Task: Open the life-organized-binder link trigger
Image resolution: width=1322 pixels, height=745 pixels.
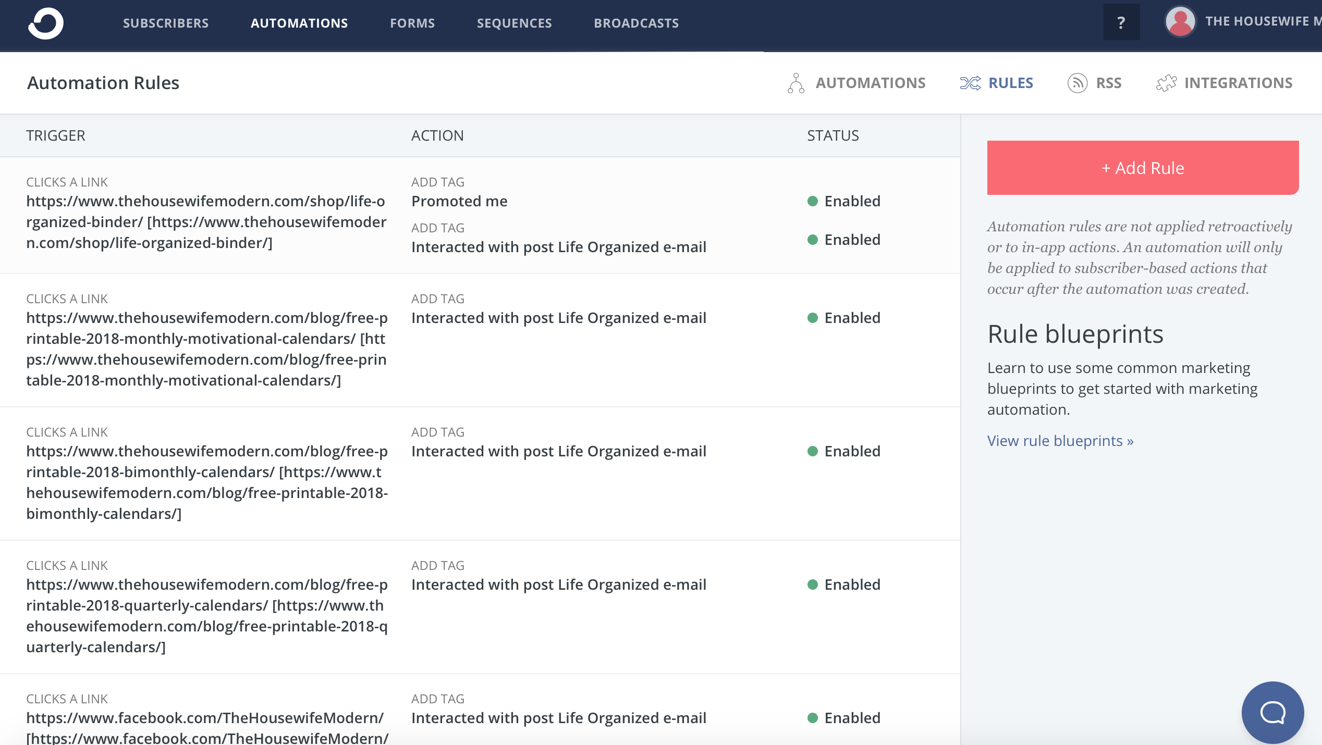Action: [206, 222]
